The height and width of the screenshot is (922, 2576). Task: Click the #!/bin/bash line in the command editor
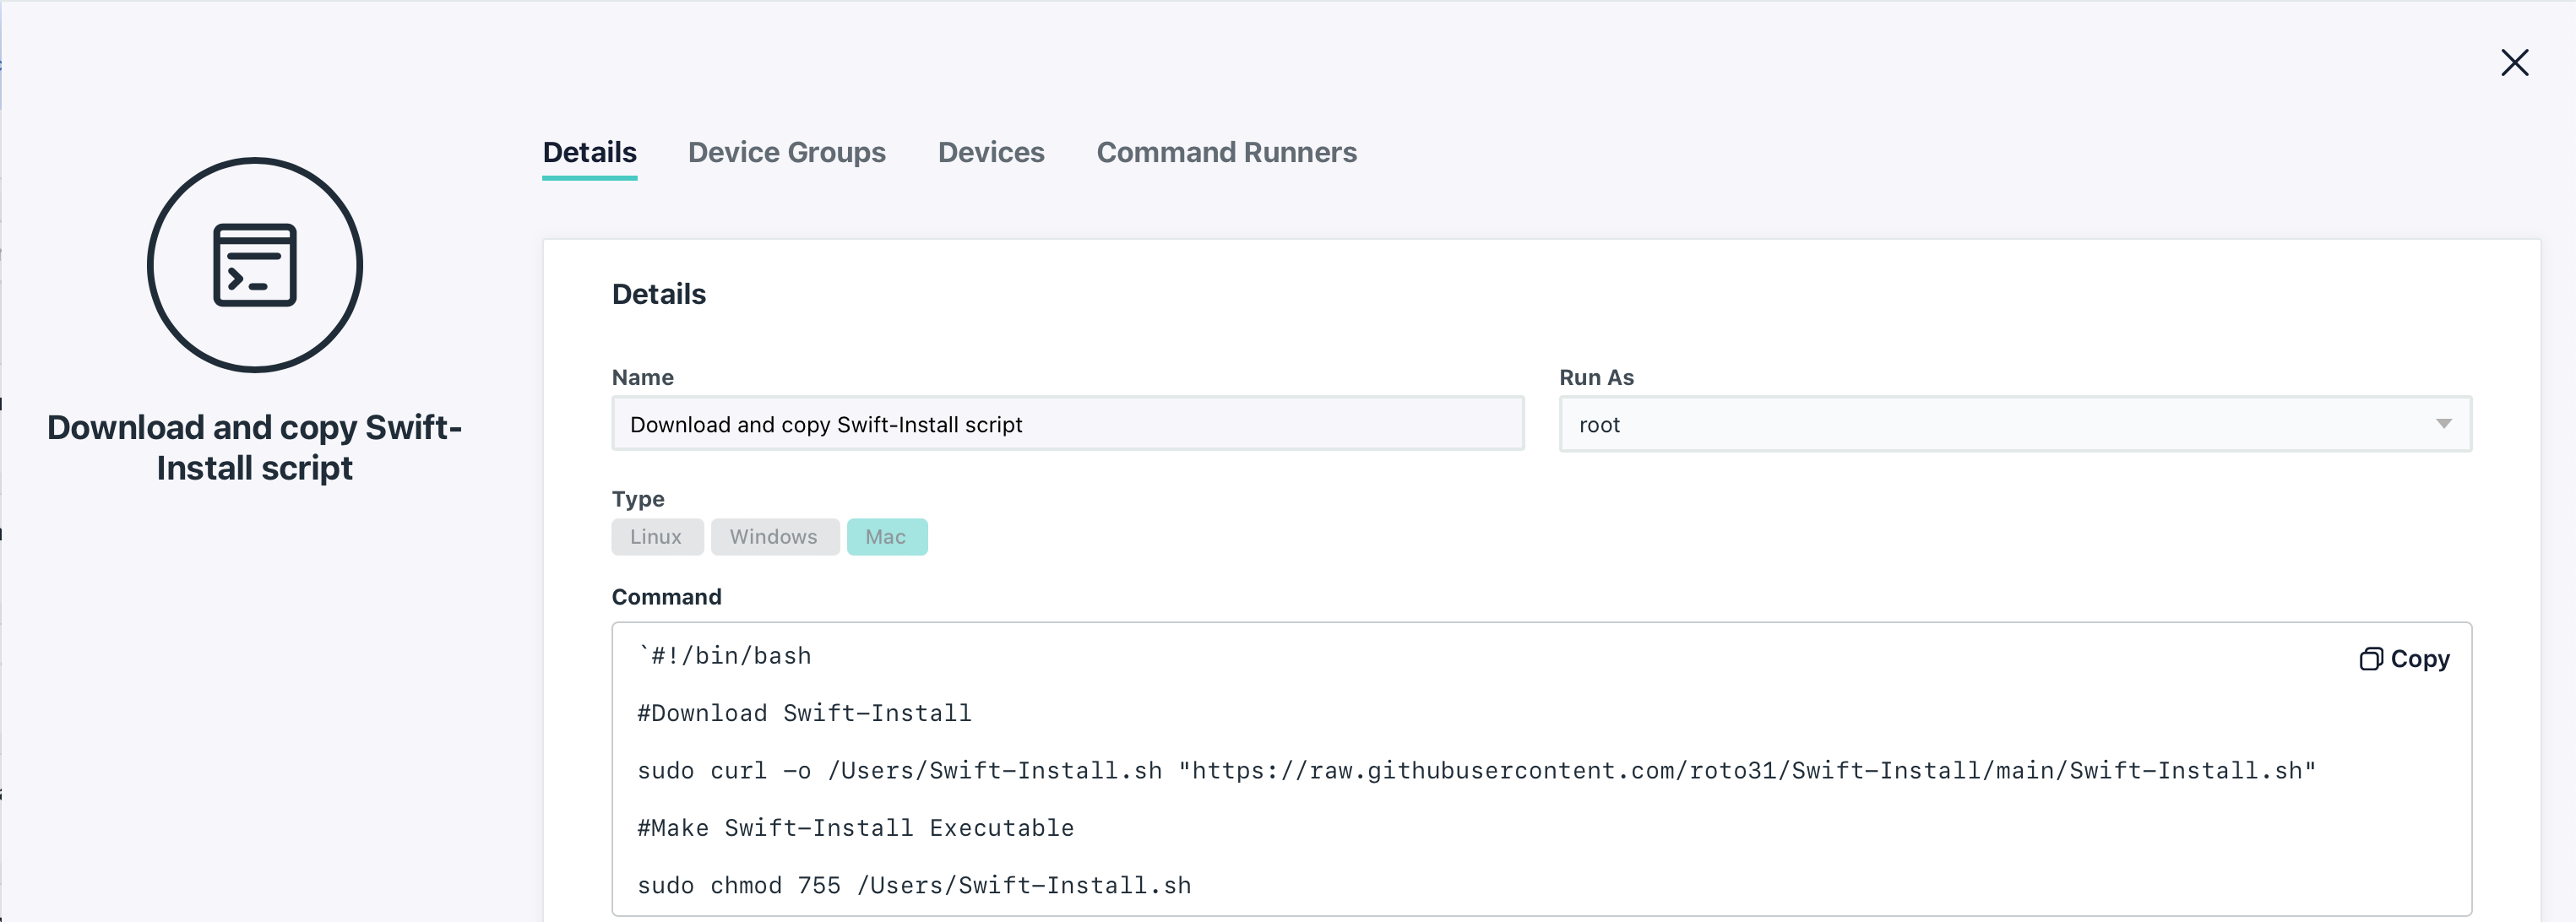(726, 656)
